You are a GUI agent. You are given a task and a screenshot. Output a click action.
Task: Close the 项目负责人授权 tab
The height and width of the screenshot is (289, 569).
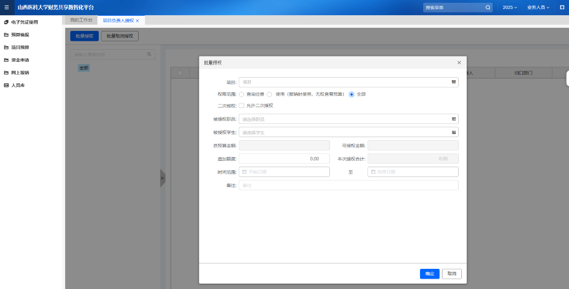[137, 21]
